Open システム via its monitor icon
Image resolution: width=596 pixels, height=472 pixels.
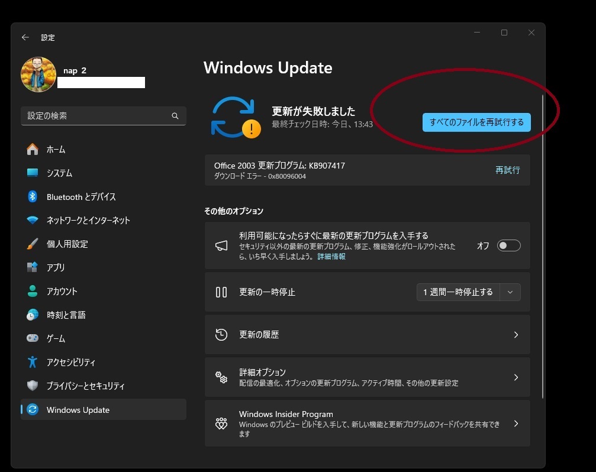click(x=33, y=173)
